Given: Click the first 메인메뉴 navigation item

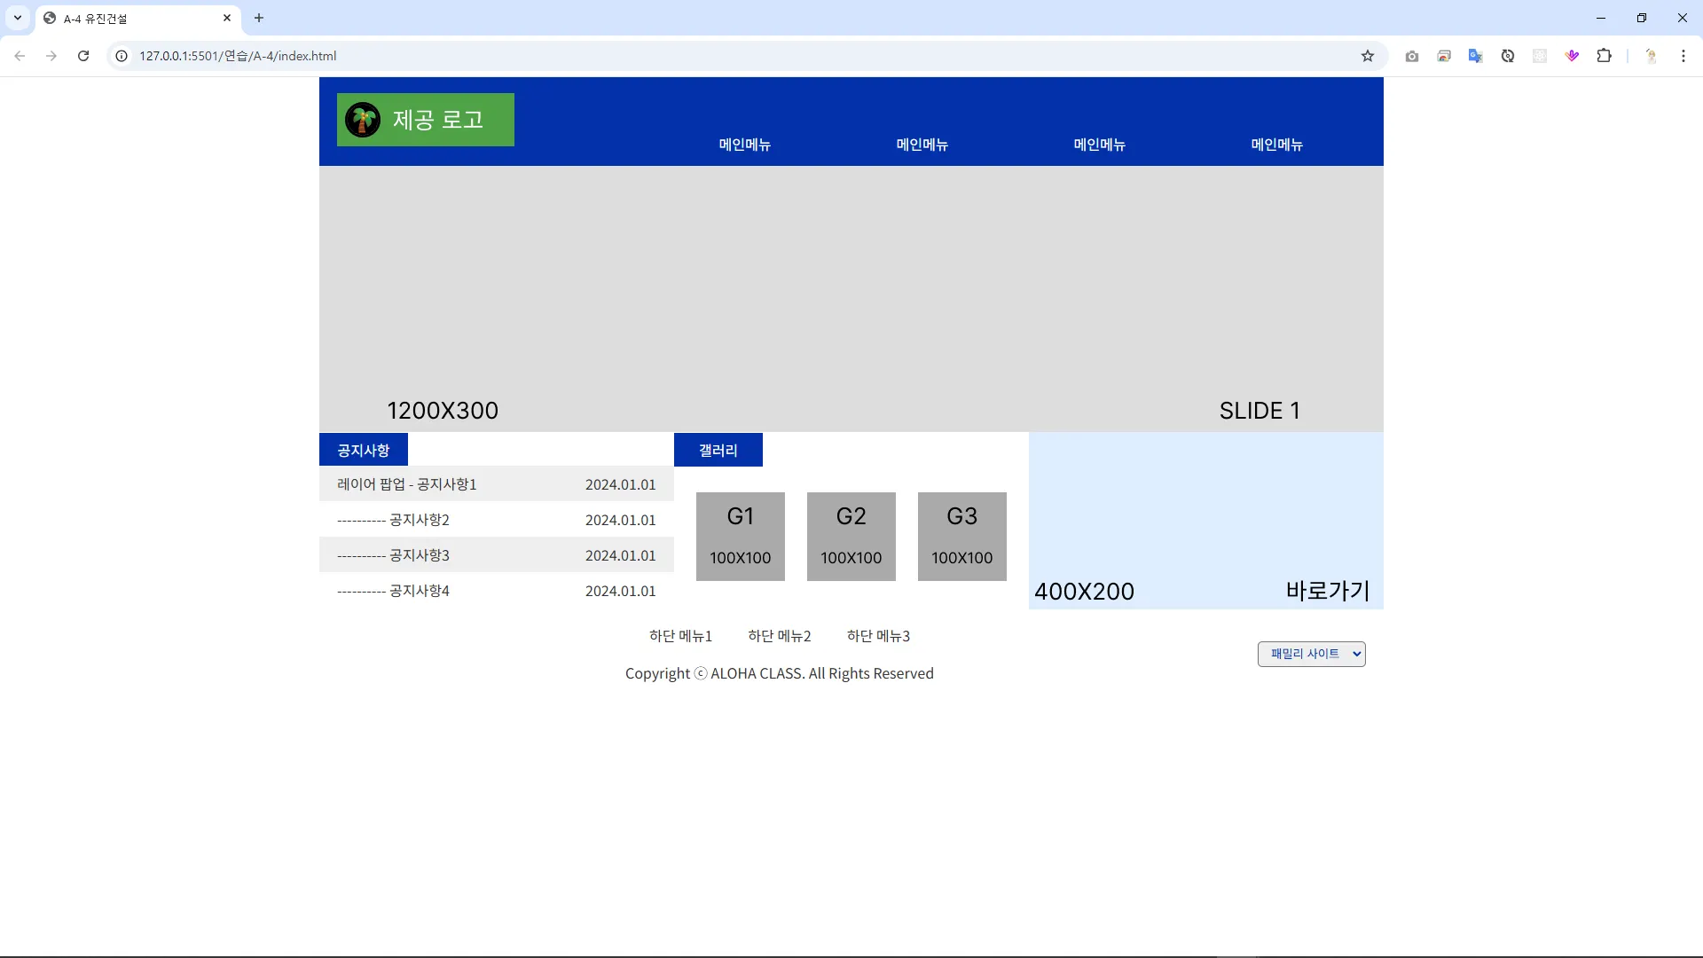Looking at the screenshot, I should point(744,145).
